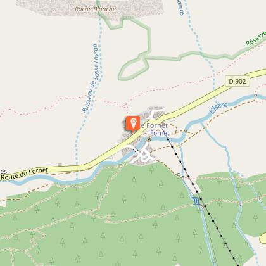Image resolution: width=266 pixels, height=266 pixels.
Task: Click the blue waterfall icon
Action: [196, 201]
